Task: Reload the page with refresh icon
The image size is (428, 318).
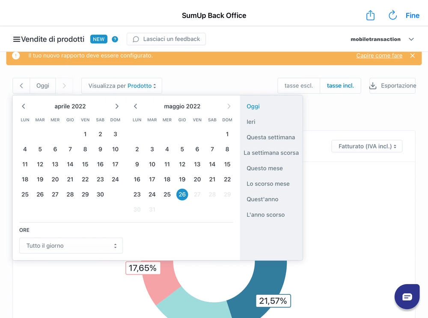Action: click(x=392, y=15)
